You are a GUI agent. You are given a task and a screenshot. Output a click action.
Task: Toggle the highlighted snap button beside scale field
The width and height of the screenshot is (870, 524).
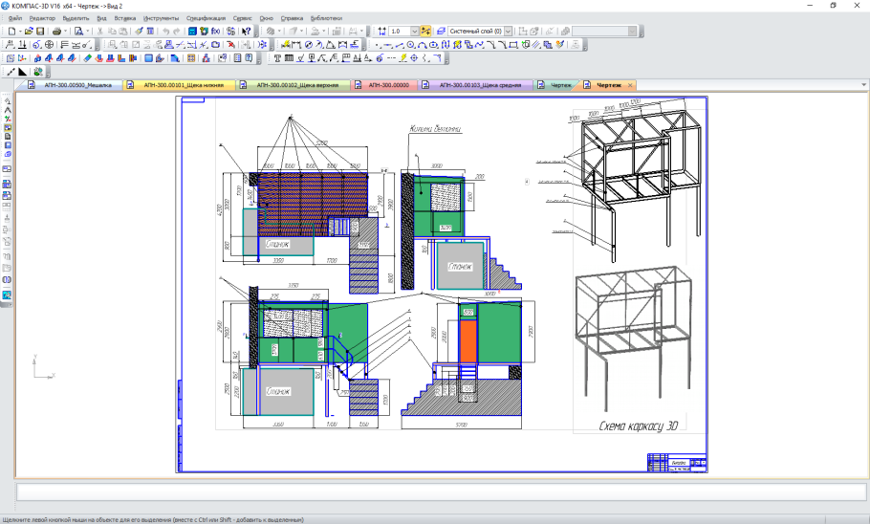426,32
